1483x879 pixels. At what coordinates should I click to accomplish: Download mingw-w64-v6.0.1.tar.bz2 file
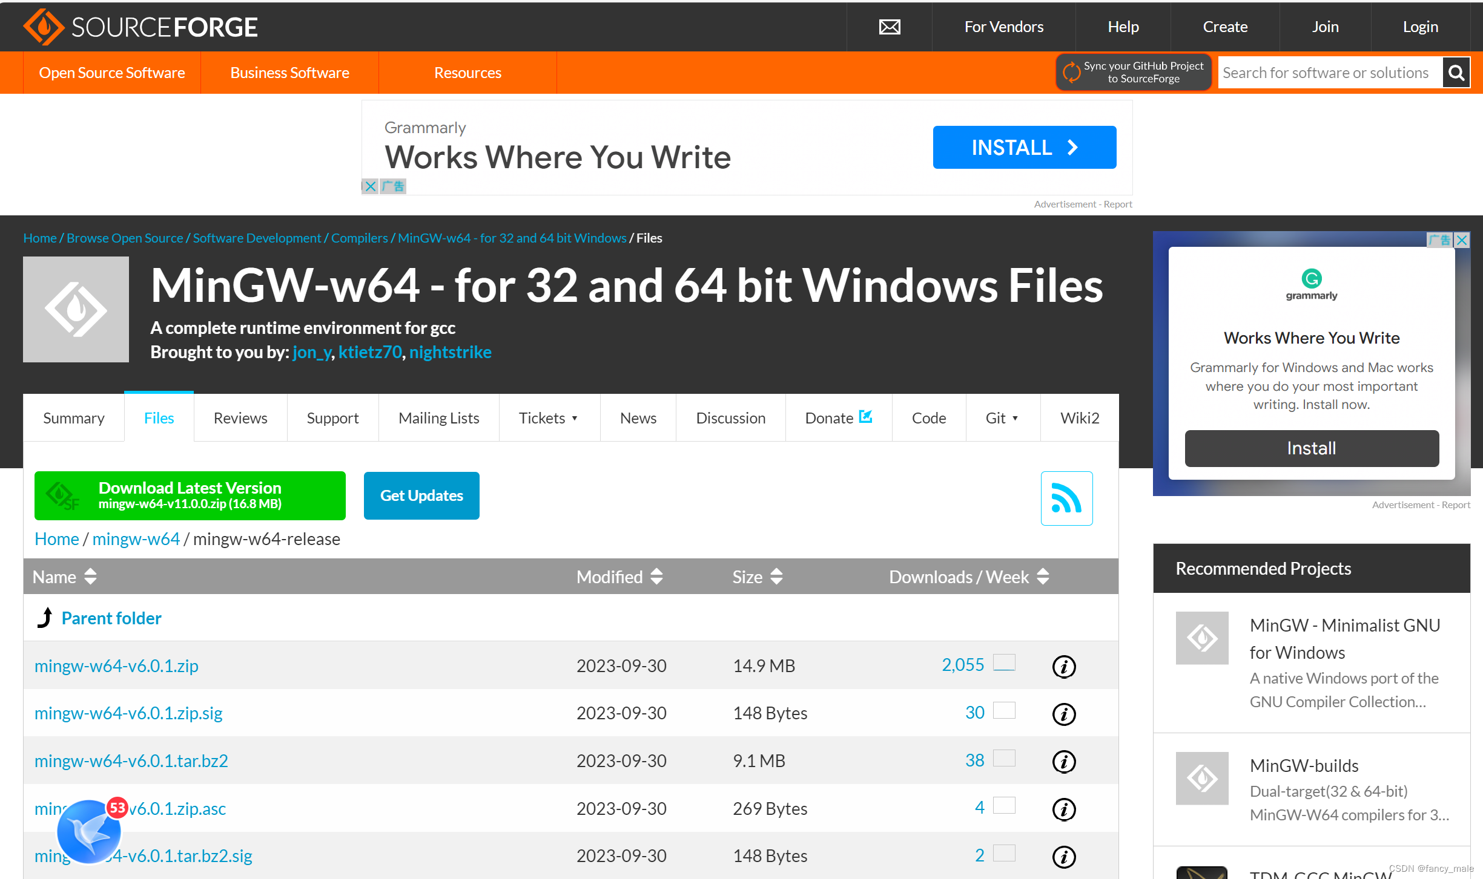131,761
